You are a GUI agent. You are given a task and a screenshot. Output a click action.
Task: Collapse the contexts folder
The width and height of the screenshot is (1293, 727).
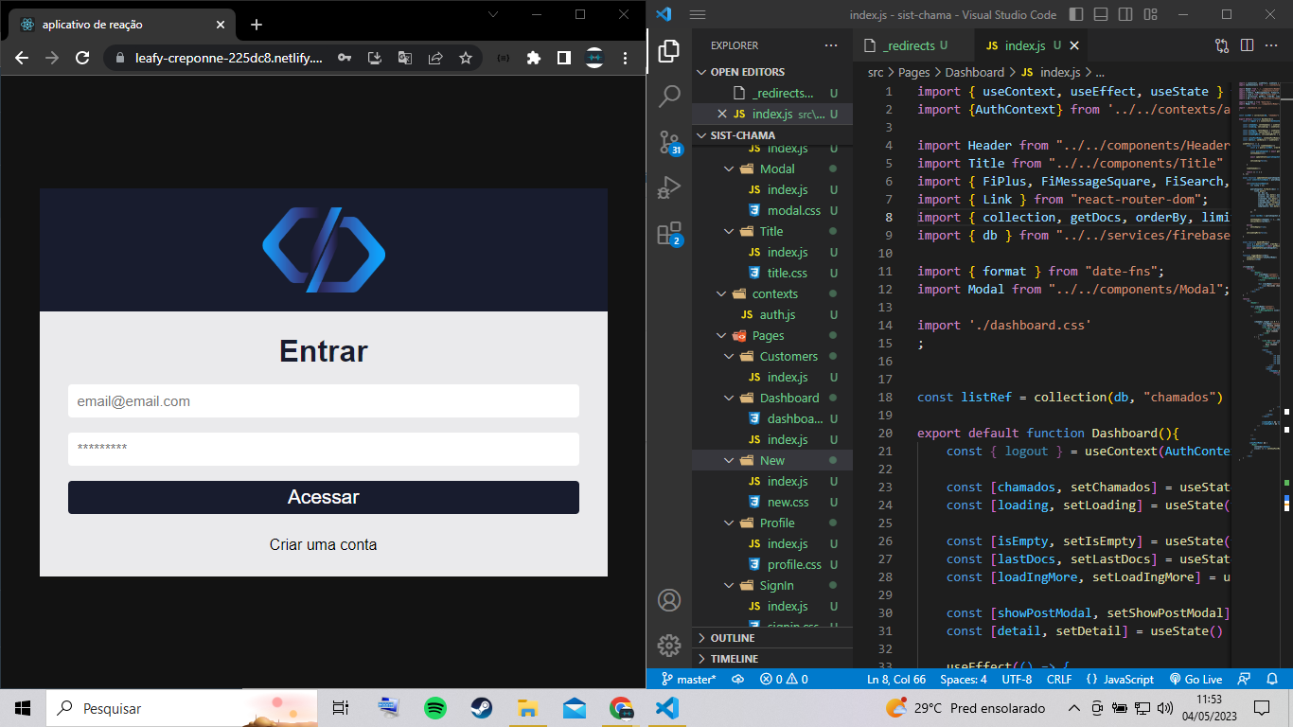(771, 294)
